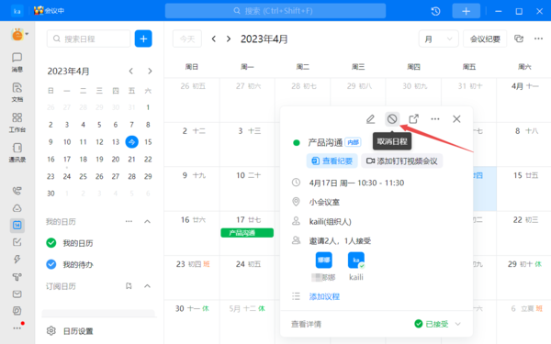Open event popup more options ellipsis
Screen dimensions: 551x344
coord(435,119)
